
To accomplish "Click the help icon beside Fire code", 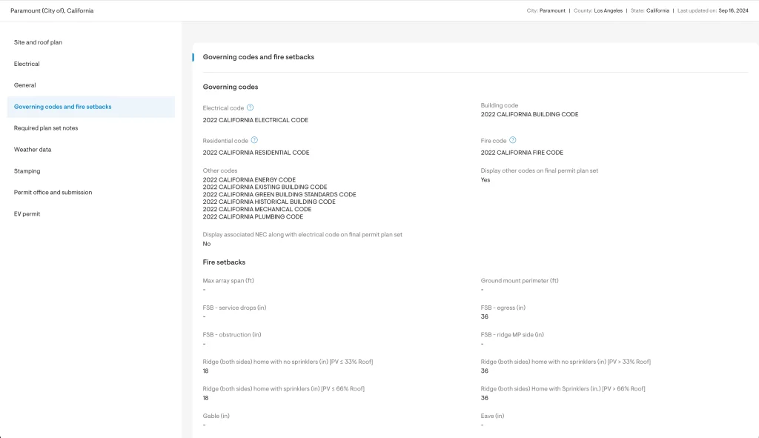I will (513, 140).
